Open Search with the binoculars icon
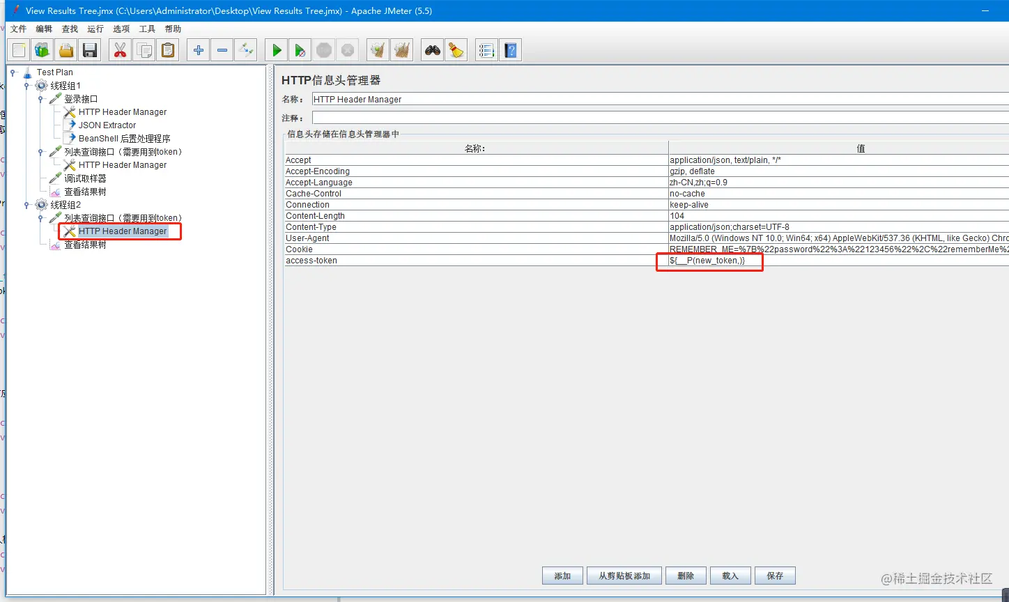This screenshot has height=602, width=1009. click(433, 50)
